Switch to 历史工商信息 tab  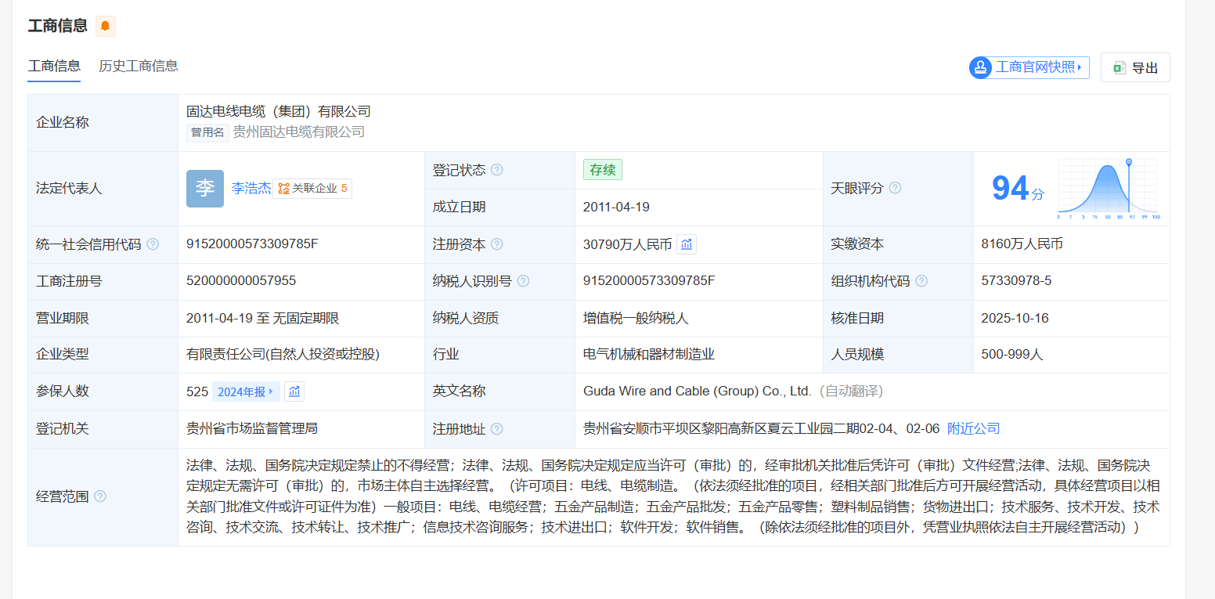138,66
